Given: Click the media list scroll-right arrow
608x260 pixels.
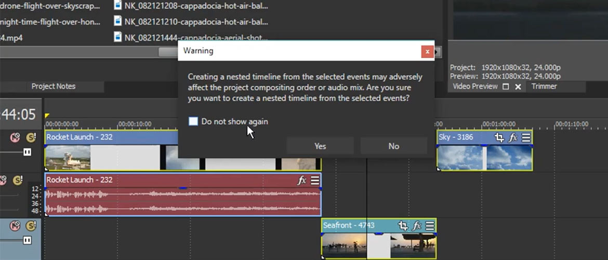Looking at the screenshot, I should (x=438, y=52).
